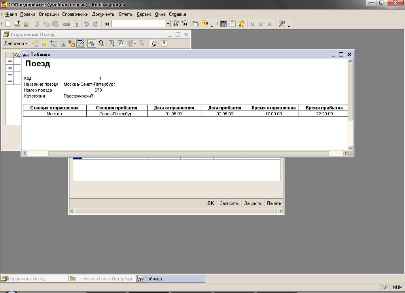The height and width of the screenshot is (293, 405).
Task: Open the Calculator tool
Action: pos(223,24)
